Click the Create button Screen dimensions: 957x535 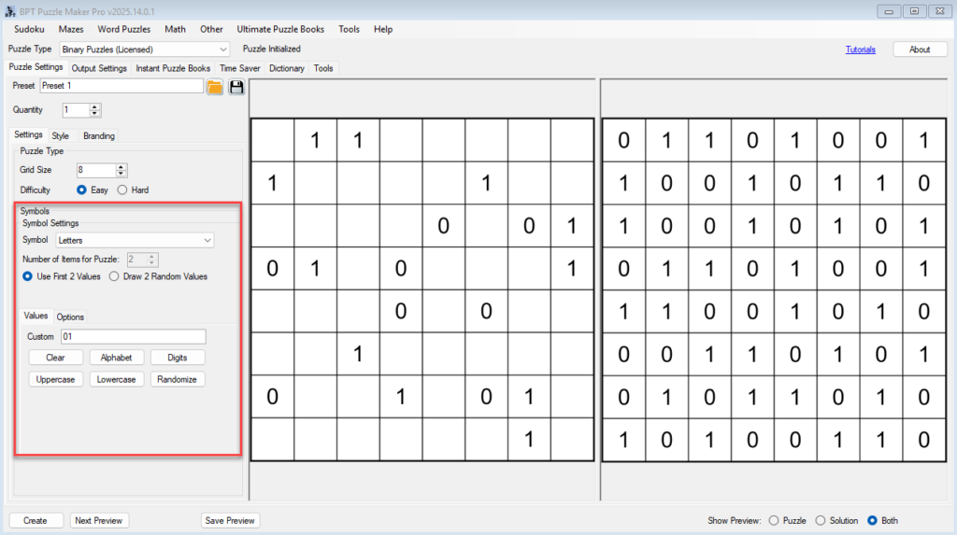tap(36, 520)
